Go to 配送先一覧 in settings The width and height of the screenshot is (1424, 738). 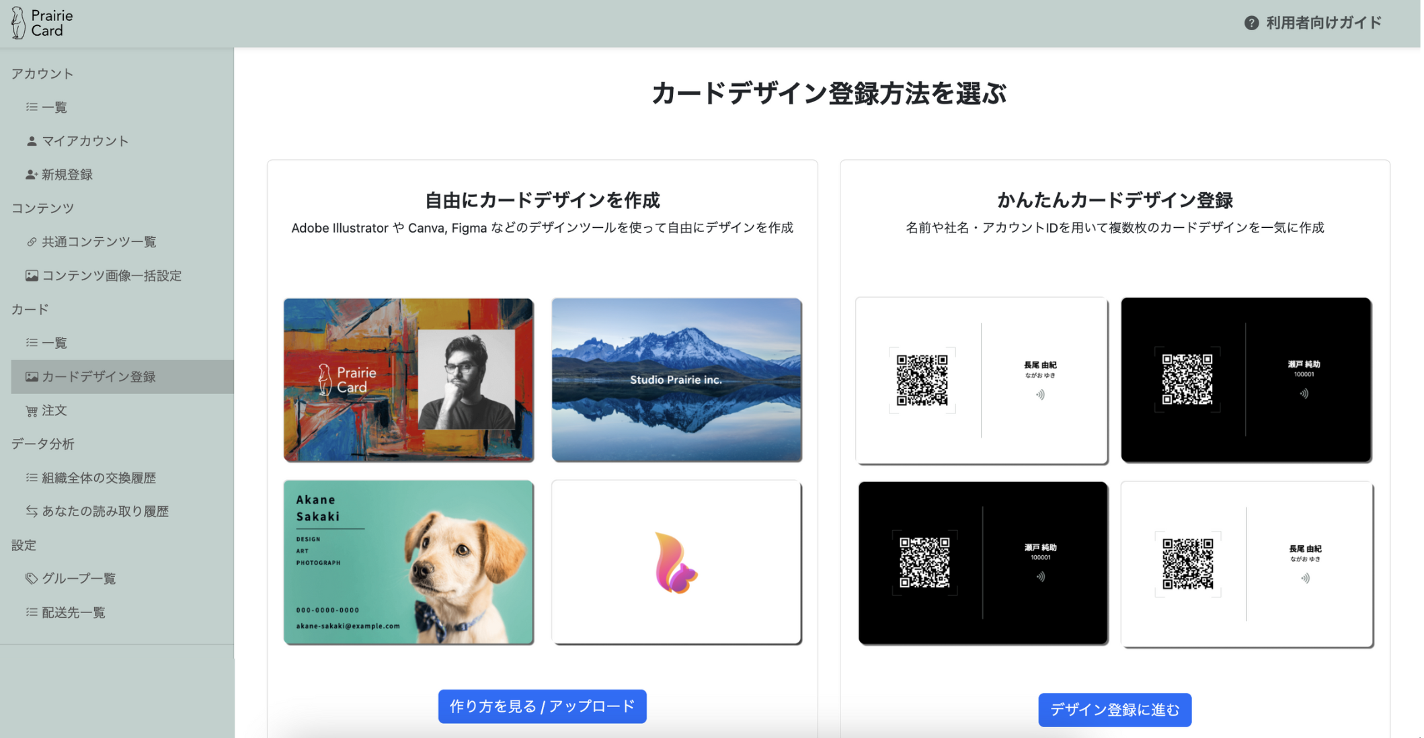73,612
